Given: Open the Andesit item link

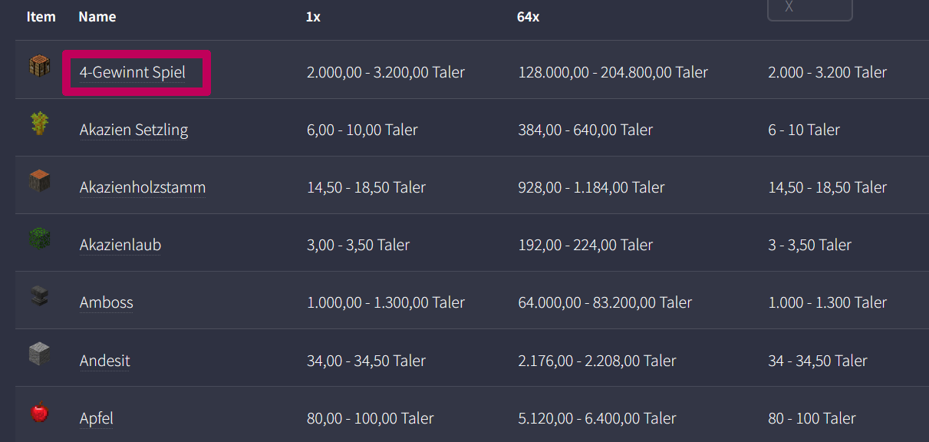Looking at the screenshot, I should [x=105, y=360].
